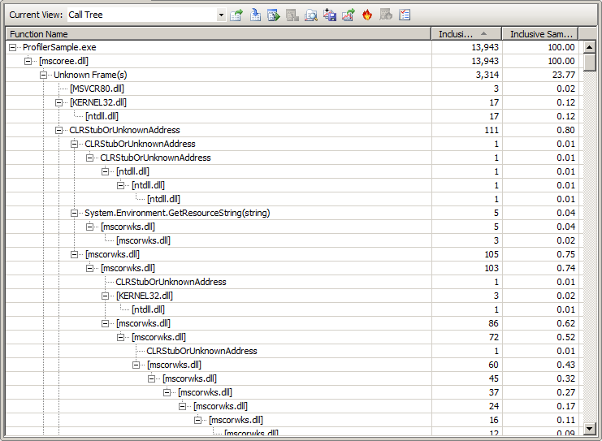The width and height of the screenshot is (602, 441).
Task: Collapse CLRStubOrUnknownAddress node with 111 samples
Action: 58,130
